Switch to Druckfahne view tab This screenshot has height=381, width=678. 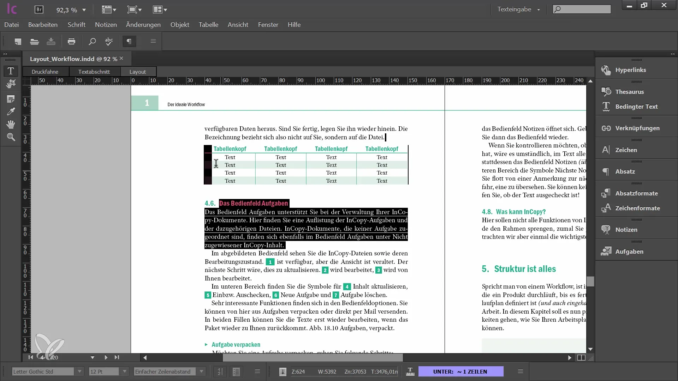click(45, 71)
